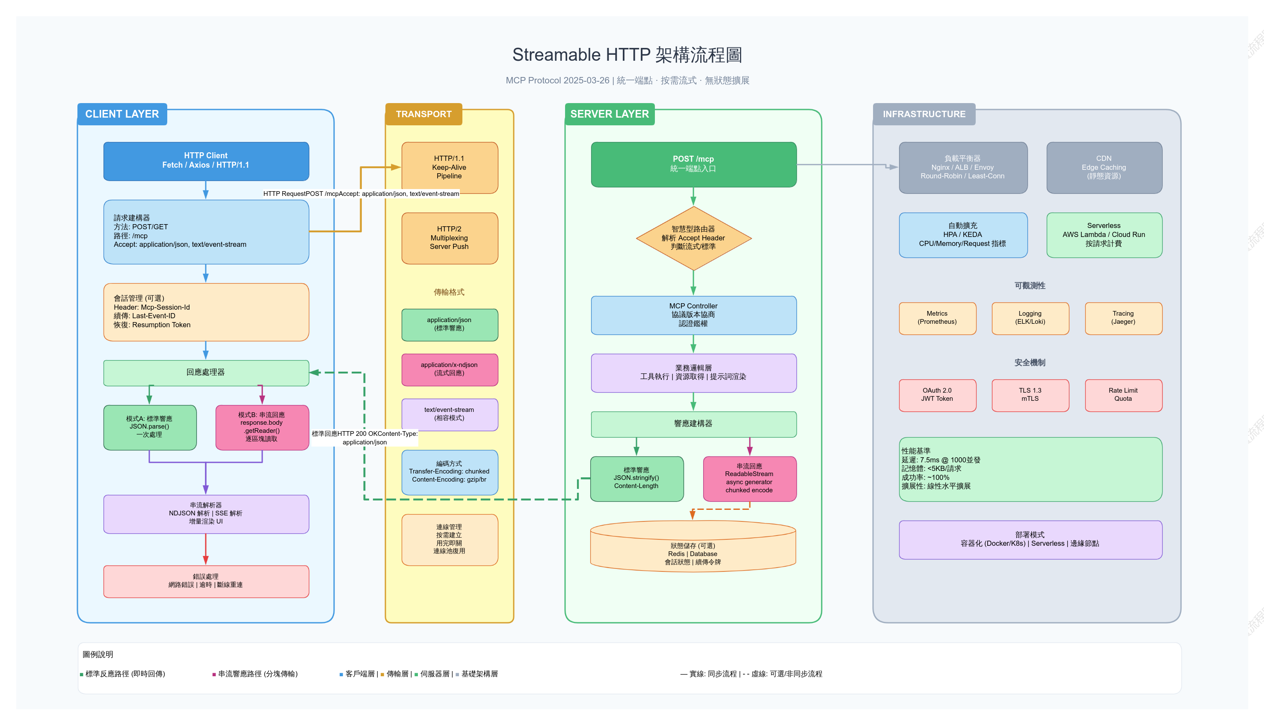Screen dimensions: 1264x725
Task: Select the application/x-ndjson 流式回應 box
Action: click(450, 370)
